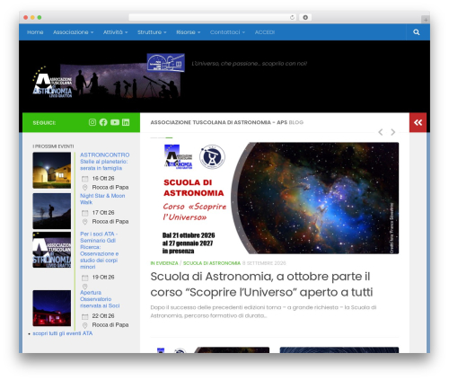Screen dimensions: 449x380
Task: Click the I PROSSIMI EVENTI heading
Action: (53, 146)
